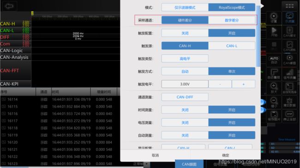Select the CAN-H channel label

point(8,24)
